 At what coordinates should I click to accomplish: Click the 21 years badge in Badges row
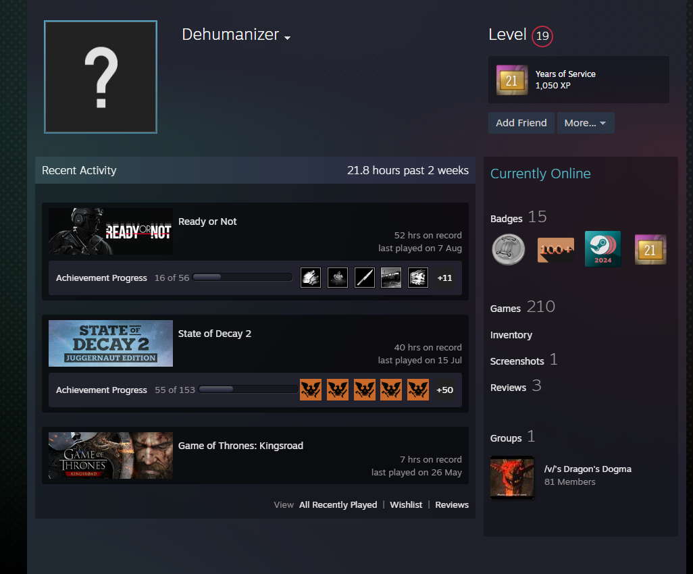click(650, 250)
